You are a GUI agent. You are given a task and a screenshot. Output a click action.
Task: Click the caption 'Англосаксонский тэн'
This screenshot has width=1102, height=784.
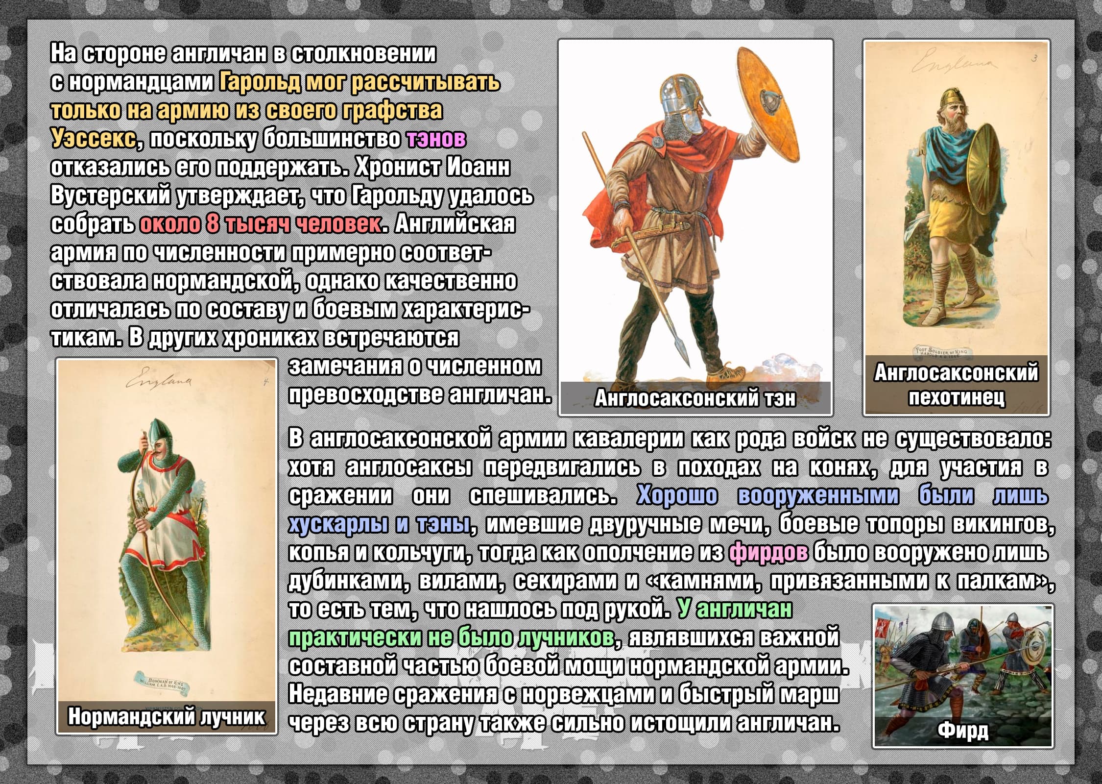pyautogui.click(x=695, y=398)
